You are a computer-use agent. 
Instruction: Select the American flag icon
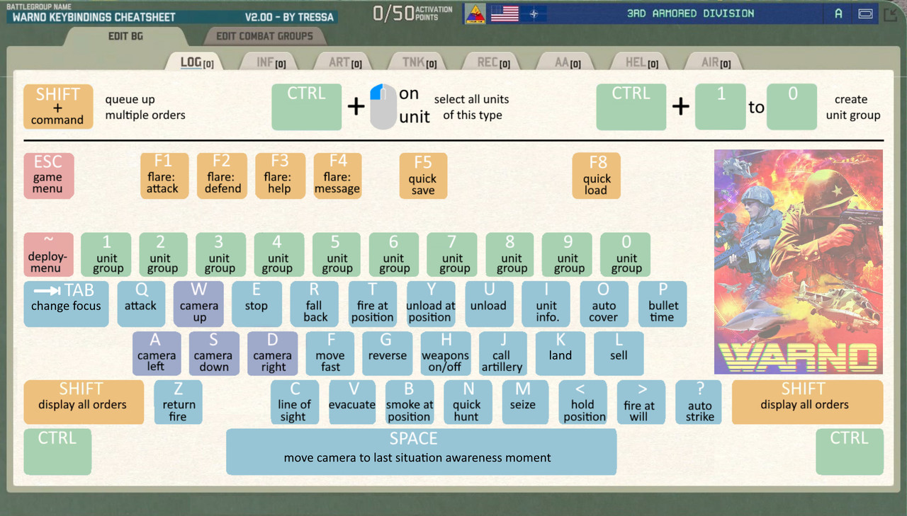point(504,13)
